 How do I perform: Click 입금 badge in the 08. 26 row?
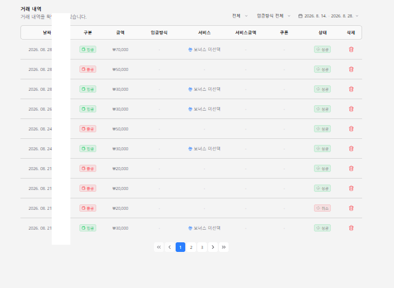(x=88, y=109)
